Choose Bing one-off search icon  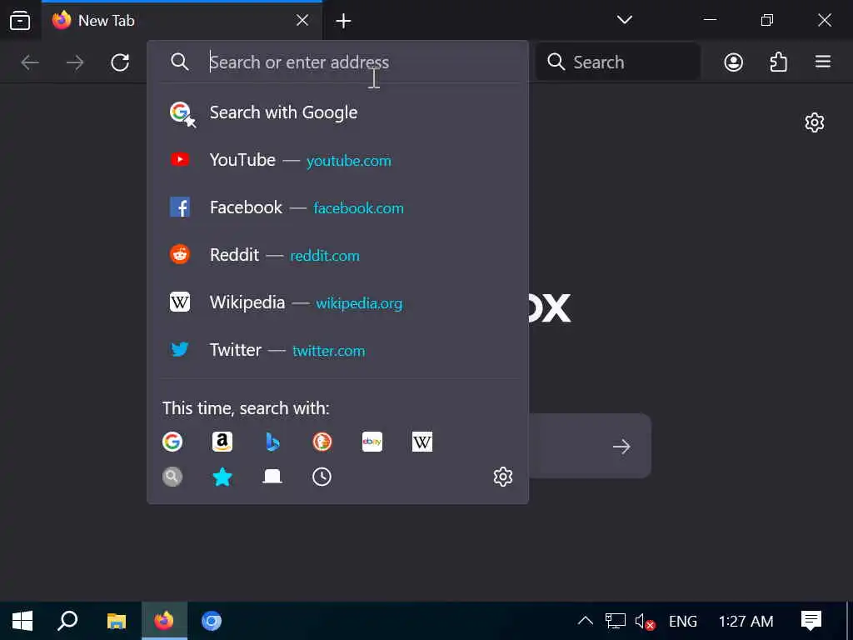coord(272,442)
